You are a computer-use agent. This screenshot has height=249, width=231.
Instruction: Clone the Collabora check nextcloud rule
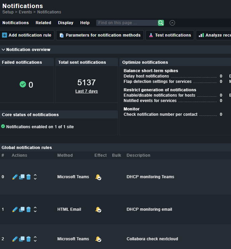click(22, 239)
